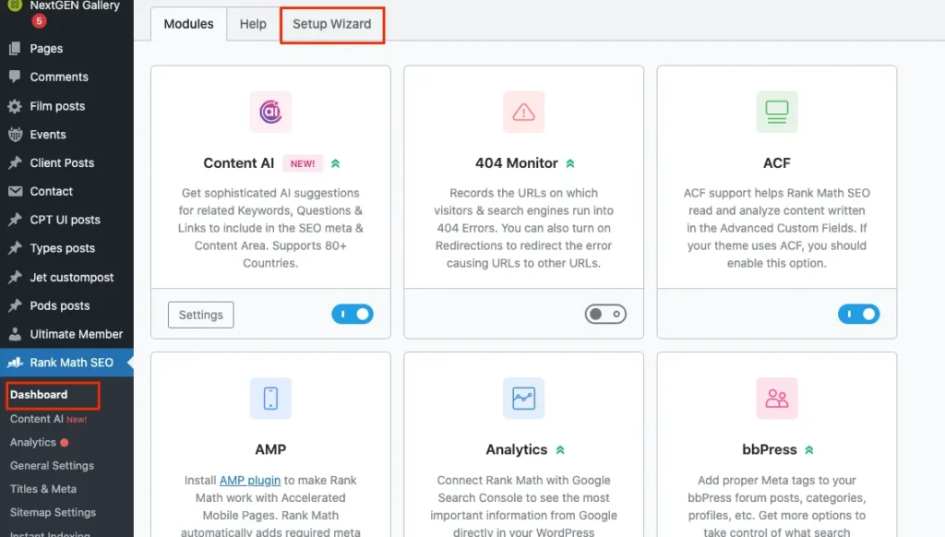The height and width of the screenshot is (537, 945).
Task: Click the Analytics chart icon
Action: (x=523, y=399)
